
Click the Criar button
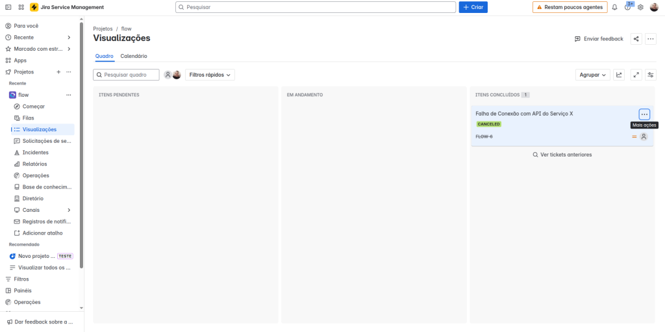tap(473, 7)
